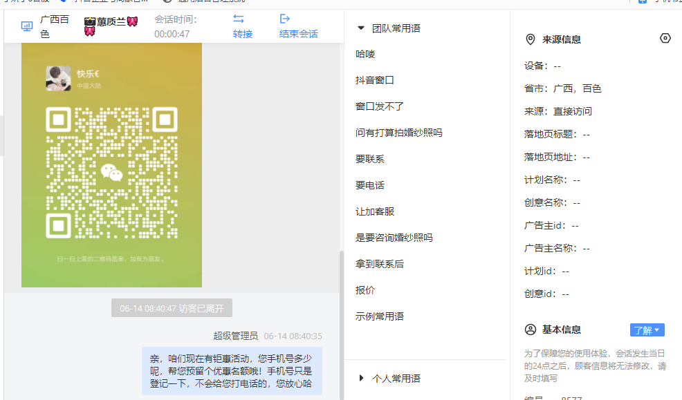Image resolution: width=682 pixels, height=400 pixels.
Task: Click the 广告主id row
Action: pos(551,225)
